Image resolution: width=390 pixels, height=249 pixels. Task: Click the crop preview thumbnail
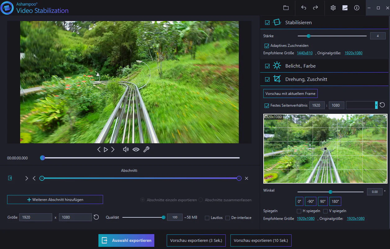pyautogui.click(x=325, y=149)
